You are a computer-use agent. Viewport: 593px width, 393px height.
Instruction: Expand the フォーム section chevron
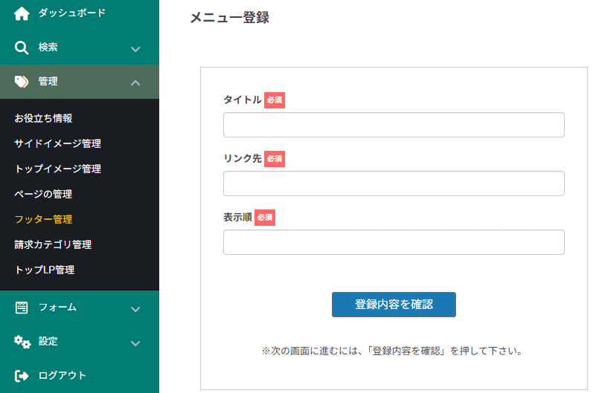coord(135,309)
